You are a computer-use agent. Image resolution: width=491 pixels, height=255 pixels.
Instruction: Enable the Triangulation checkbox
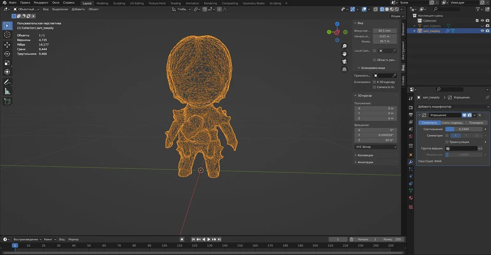click(447, 142)
